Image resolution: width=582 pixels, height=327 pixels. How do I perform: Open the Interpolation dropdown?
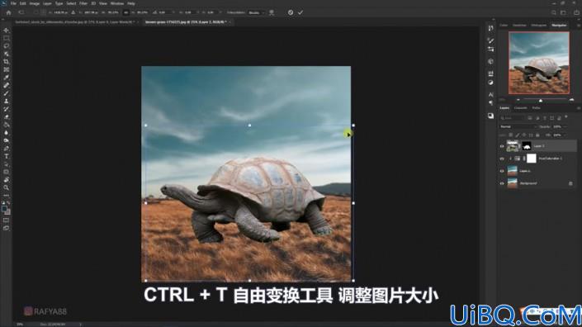pos(256,12)
